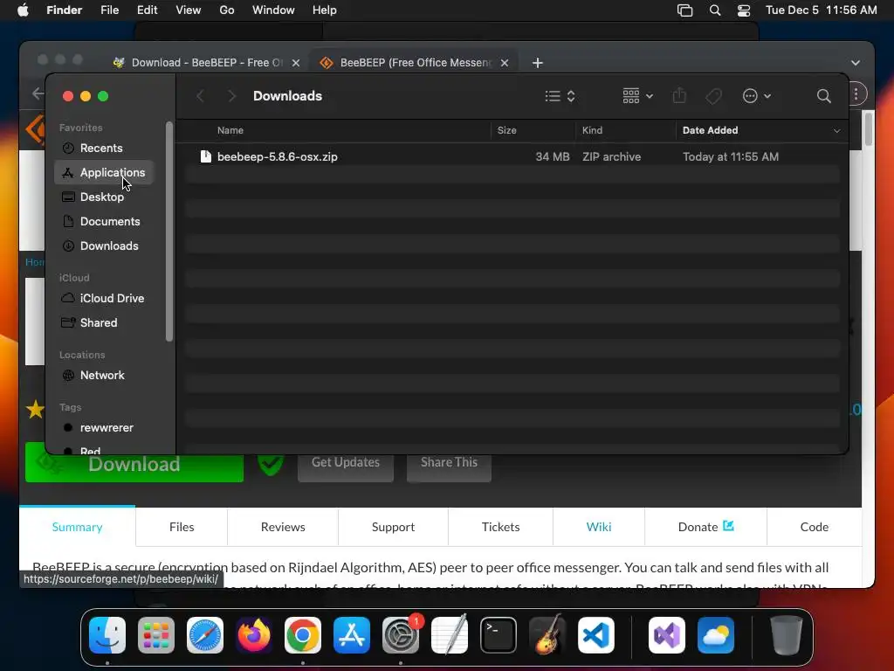Click Today at 11:55 AM date cell
Image resolution: width=894 pixels, height=671 pixels.
click(731, 156)
